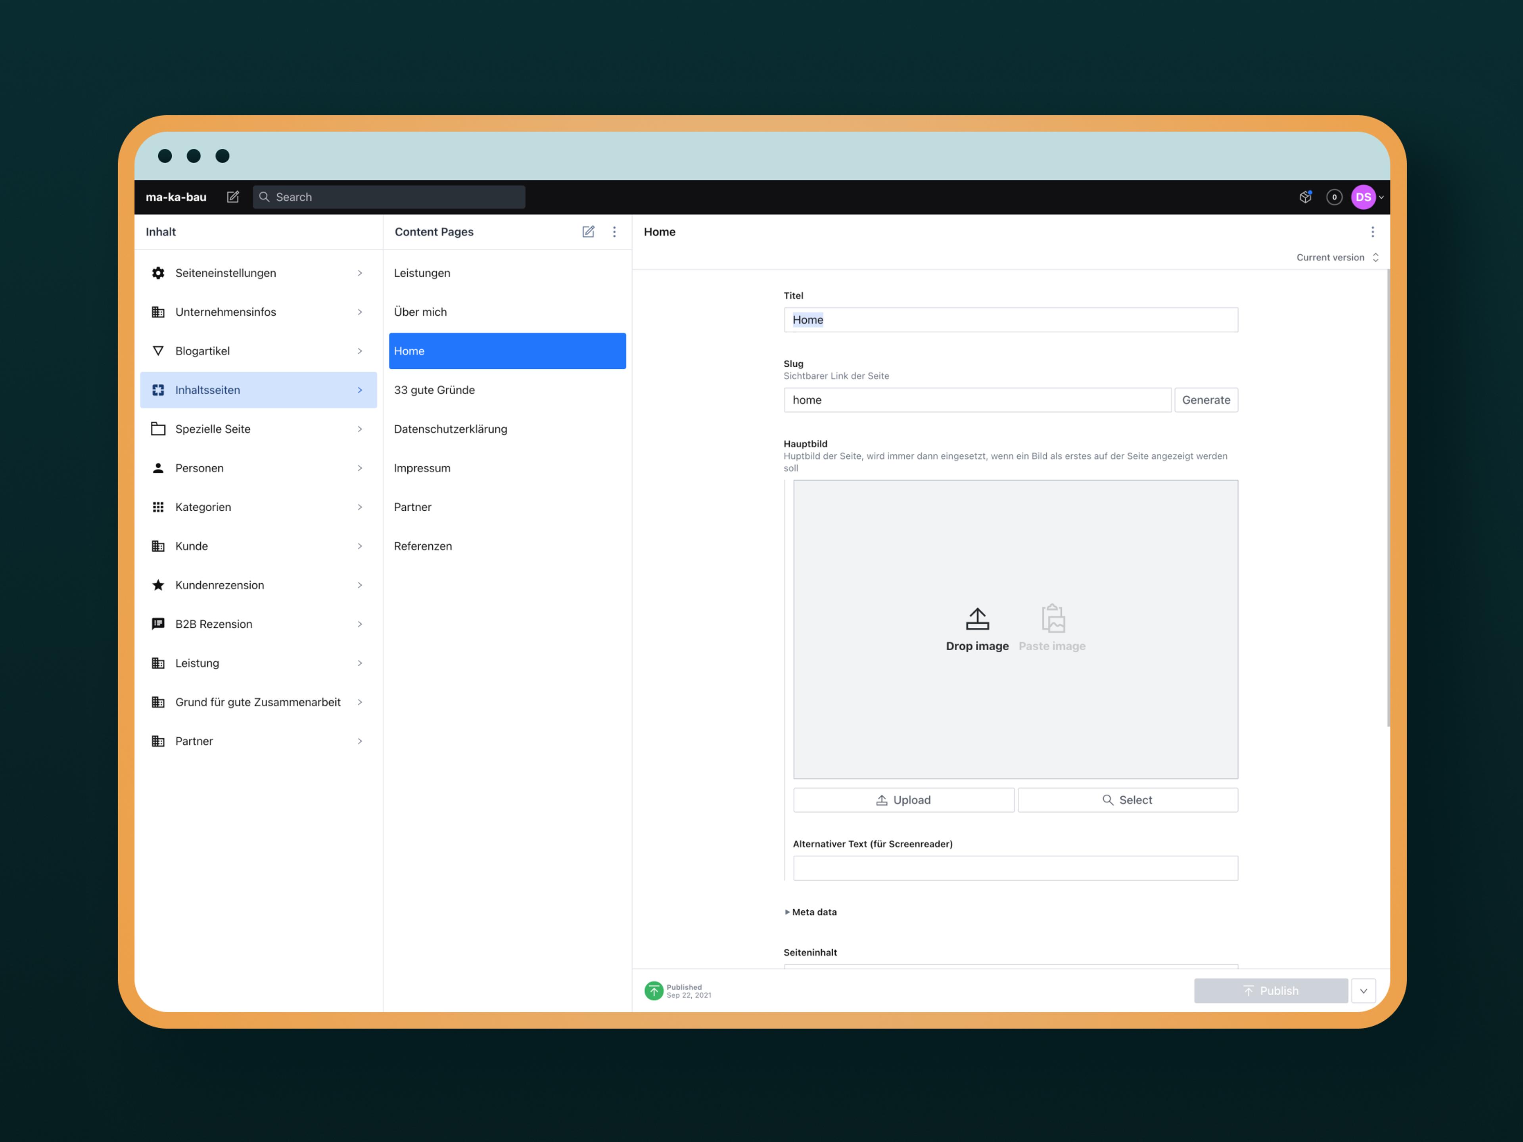Click the Alternativer Text input field

coord(1015,868)
